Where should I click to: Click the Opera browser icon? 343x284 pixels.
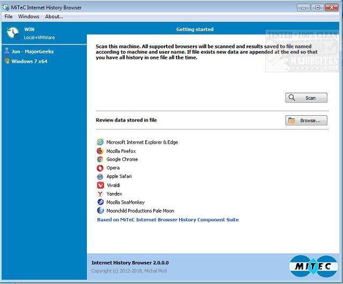coord(100,168)
